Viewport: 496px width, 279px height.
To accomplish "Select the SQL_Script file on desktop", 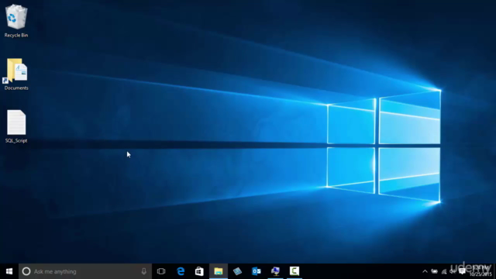I will point(16,126).
